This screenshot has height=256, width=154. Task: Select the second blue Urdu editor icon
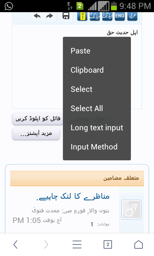pyautogui.click(x=95, y=16)
